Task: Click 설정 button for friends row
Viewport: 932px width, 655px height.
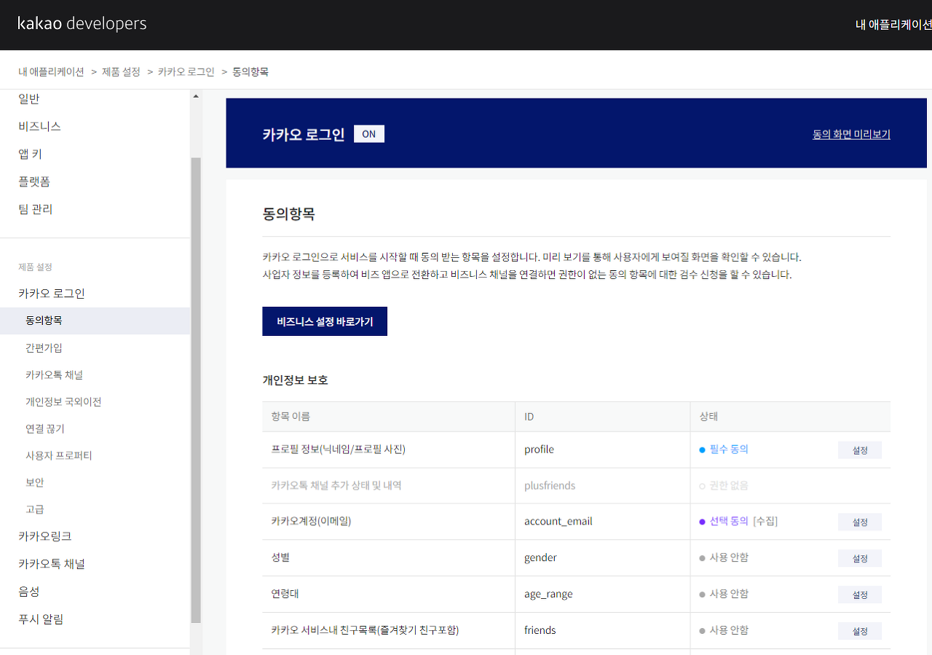Action: coord(860,631)
